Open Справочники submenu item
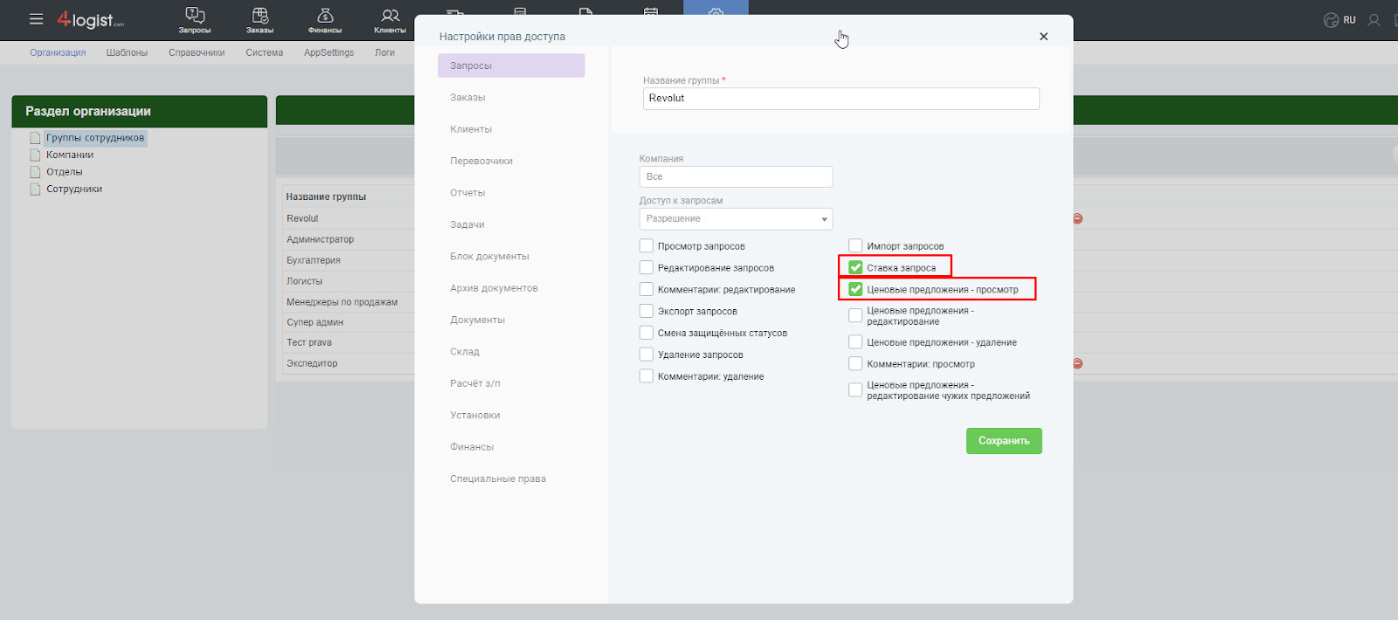Screen dimensions: 1398x620 [197, 52]
